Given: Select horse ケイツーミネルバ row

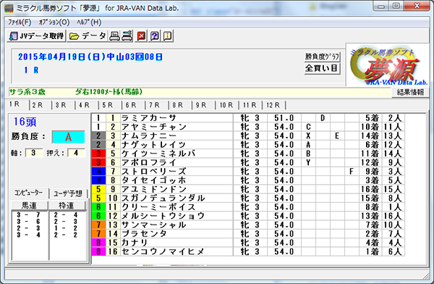Looking at the screenshot, I should click(x=247, y=154).
